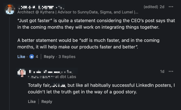Open the blurred name of the dbt Labs replier
The width and height of the screenshot is (181, 110).
pyautogui.click(x=51, y=72)
